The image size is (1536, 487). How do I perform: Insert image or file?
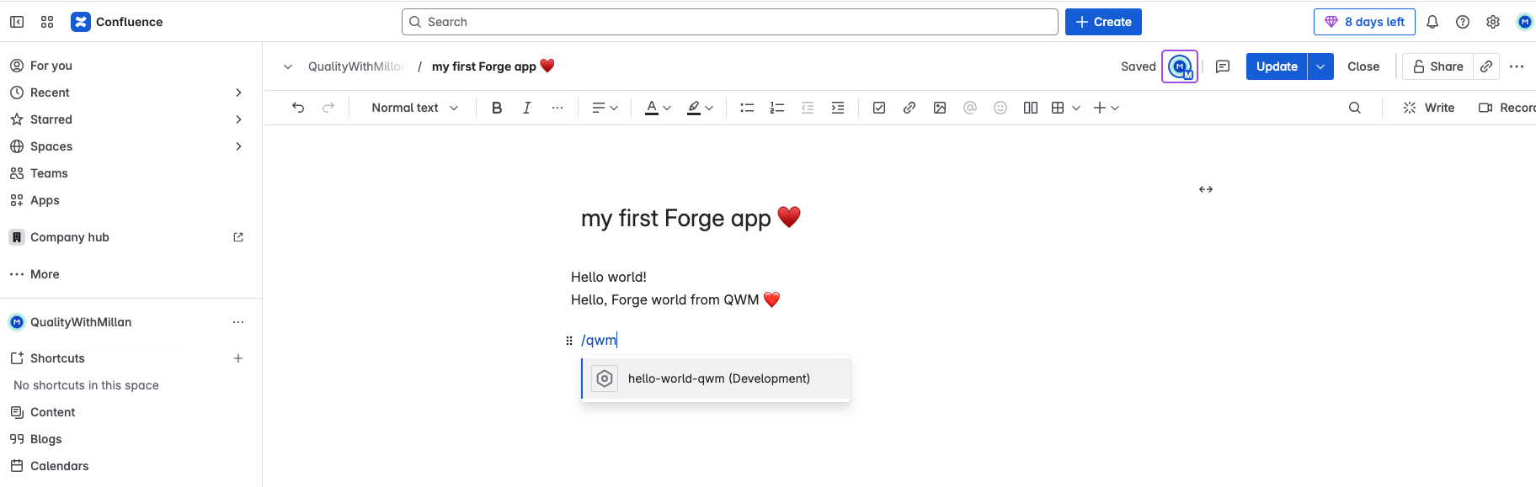[x=940, y=108]
